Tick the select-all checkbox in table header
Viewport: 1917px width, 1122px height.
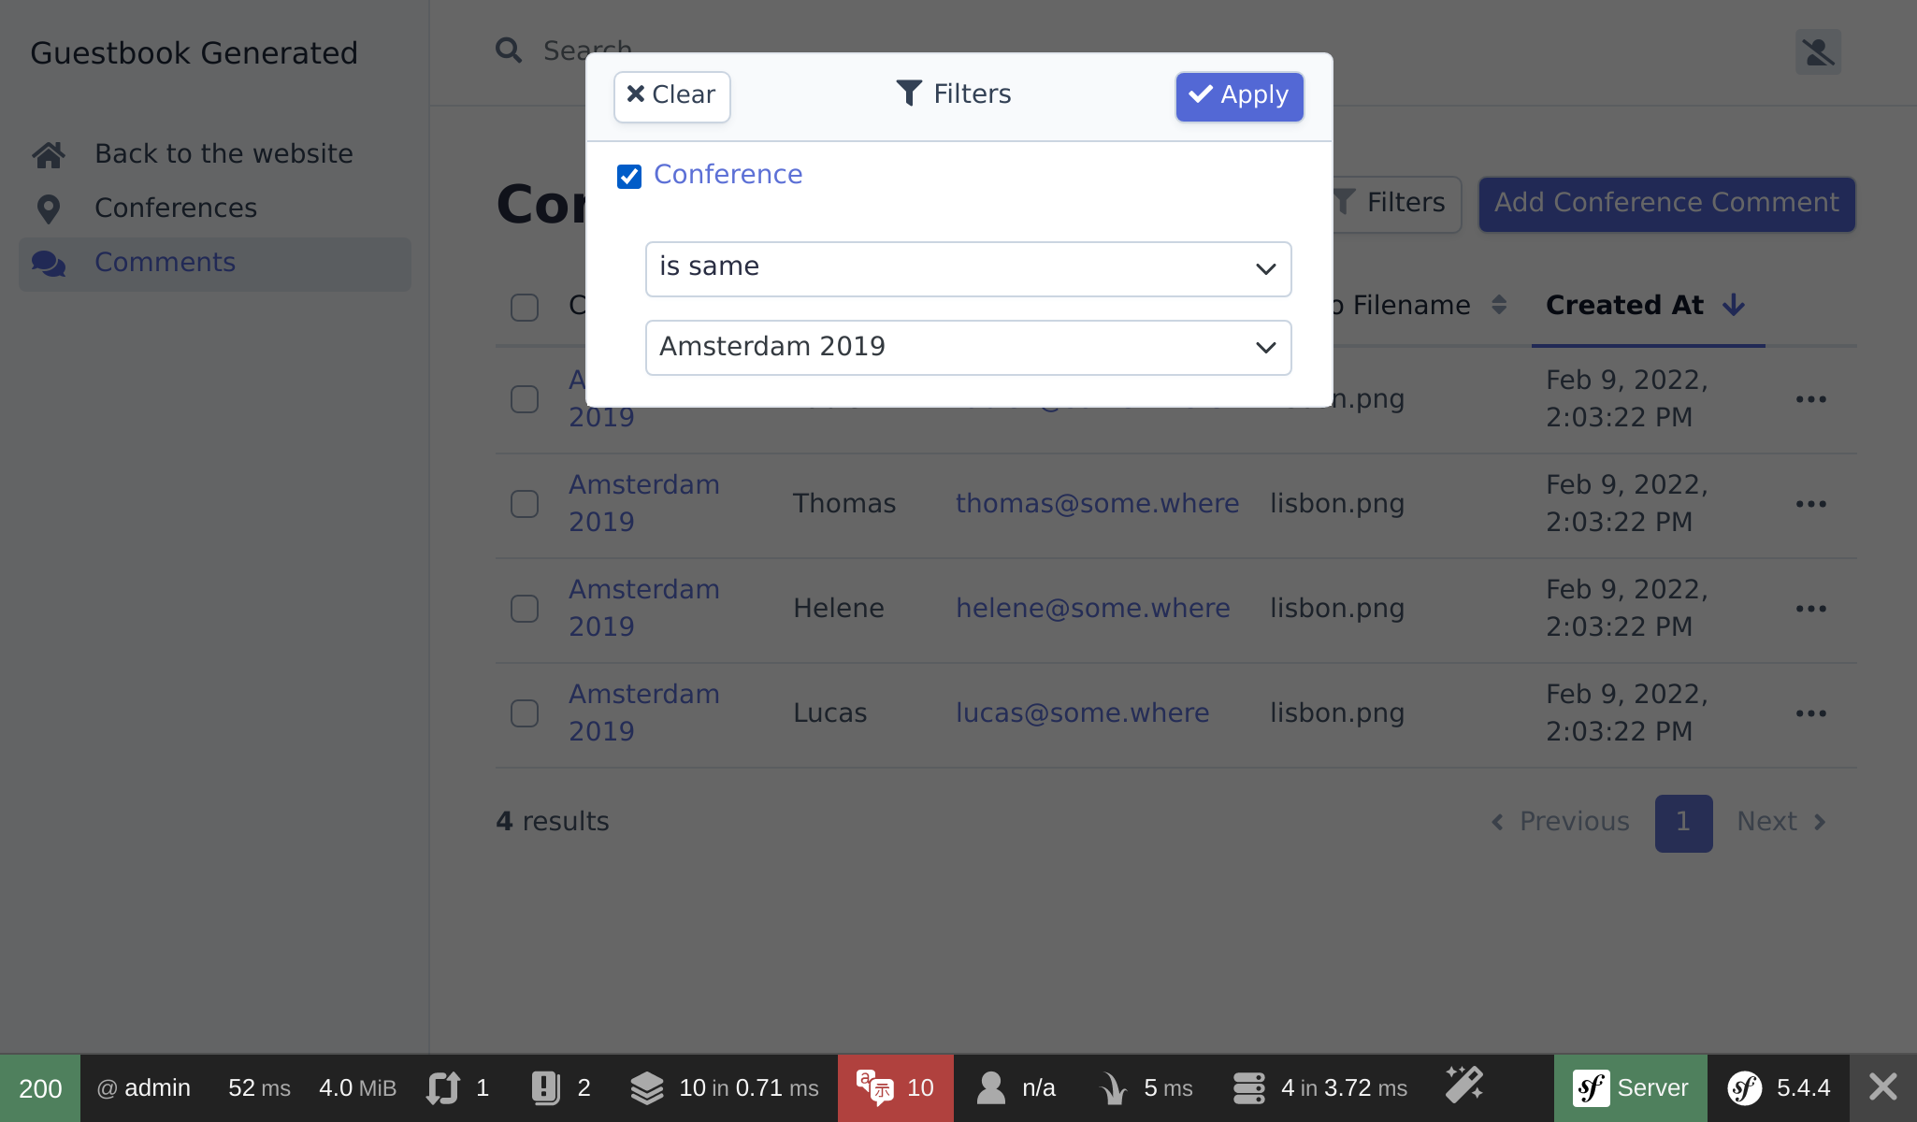point(525,307)
